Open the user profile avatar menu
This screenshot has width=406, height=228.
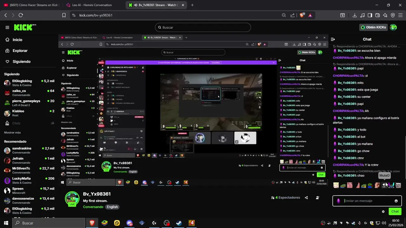393,27
